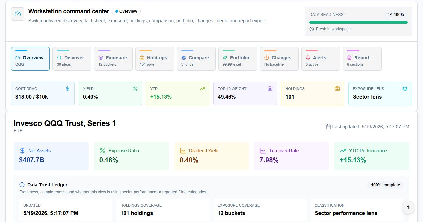Screen dimensions: 423x222
Task: Click the magnifier icon in Discover tab
Action: point(59,58)
